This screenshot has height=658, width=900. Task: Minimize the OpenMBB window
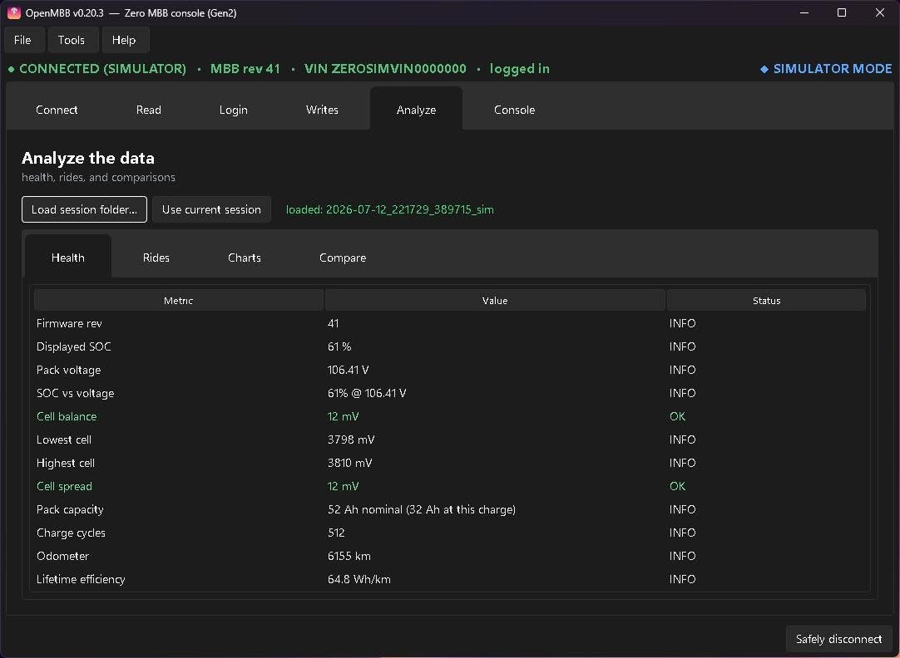click(x=804, y=12)
